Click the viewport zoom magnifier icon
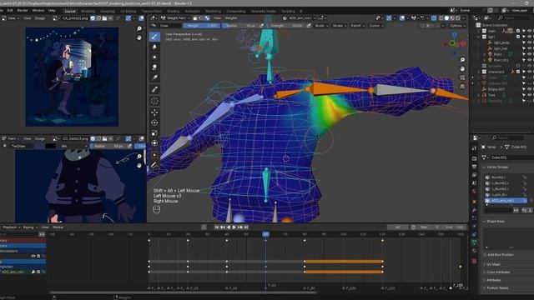Image resolution: width=534 pixels, height=300 pixels. (462, 60)
